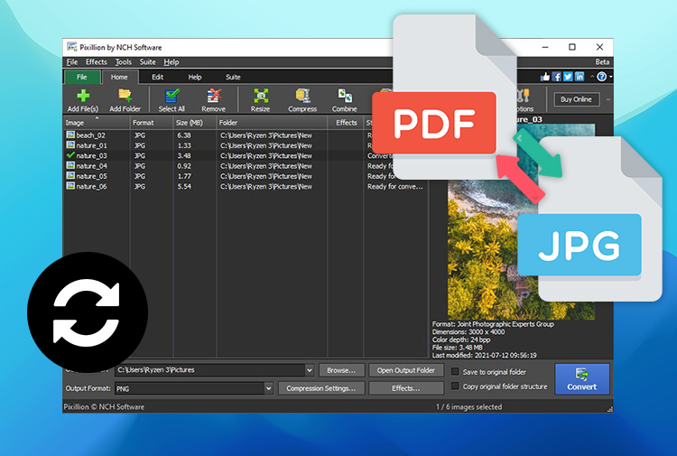Switch to the green File ribbon tab
The image size is (677, 456).
82,78
